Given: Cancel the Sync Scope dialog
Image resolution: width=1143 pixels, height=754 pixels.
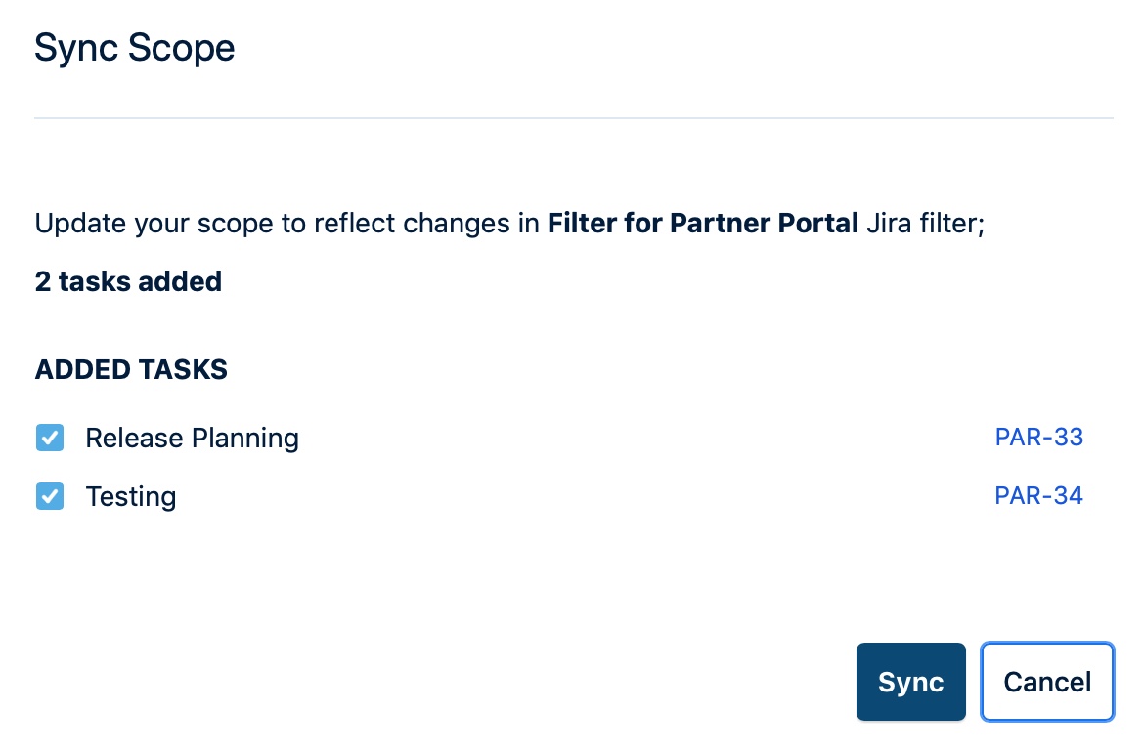Looking at the screenshot, I should [x=1047, y=682].
